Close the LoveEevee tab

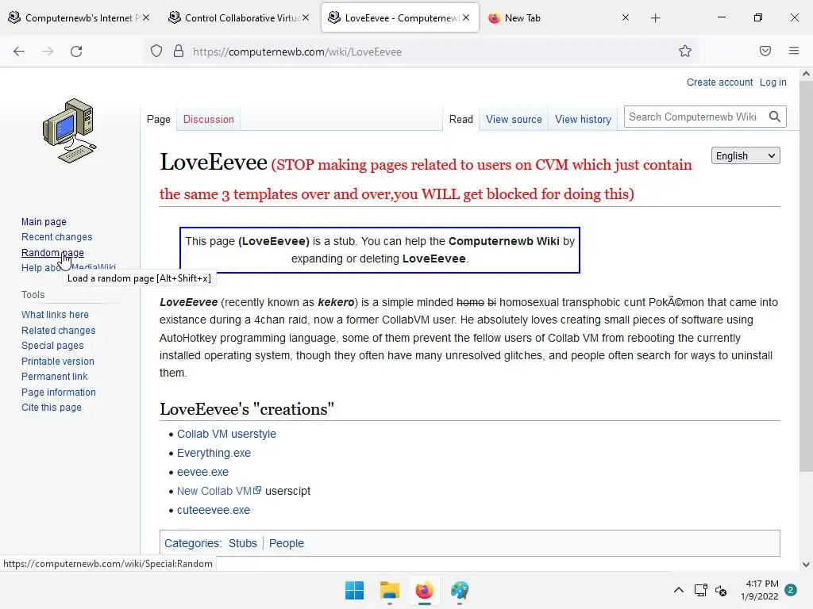pos(466,17)
